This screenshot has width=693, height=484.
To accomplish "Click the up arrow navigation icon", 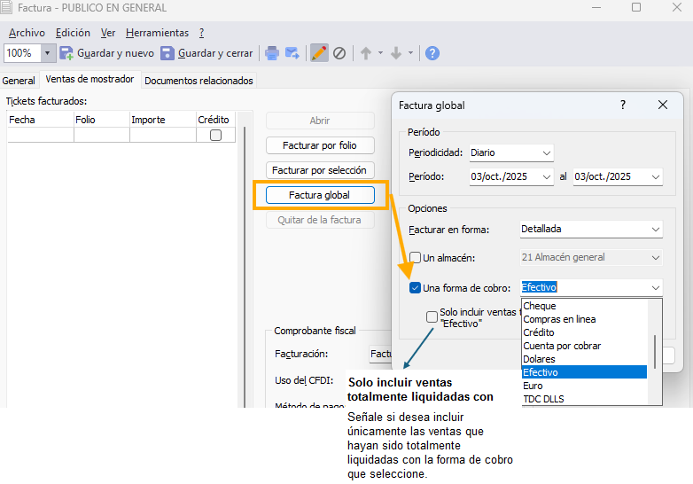I will 365,53.
